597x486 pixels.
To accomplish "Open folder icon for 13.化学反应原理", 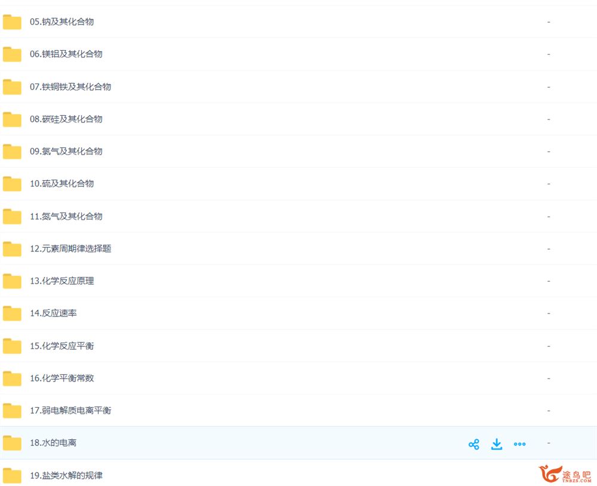I will (x=12, y=281).
